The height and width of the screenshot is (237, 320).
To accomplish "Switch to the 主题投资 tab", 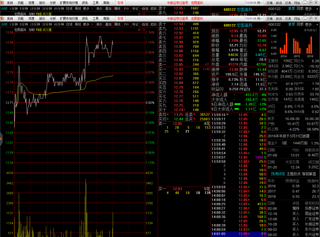I will pos(293,174).
